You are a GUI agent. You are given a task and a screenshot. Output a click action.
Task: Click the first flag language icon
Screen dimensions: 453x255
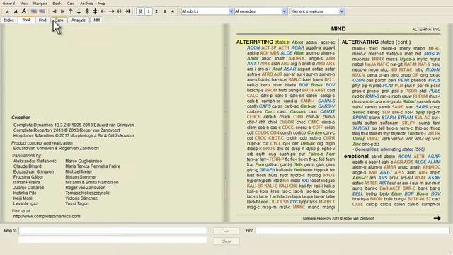34,11
